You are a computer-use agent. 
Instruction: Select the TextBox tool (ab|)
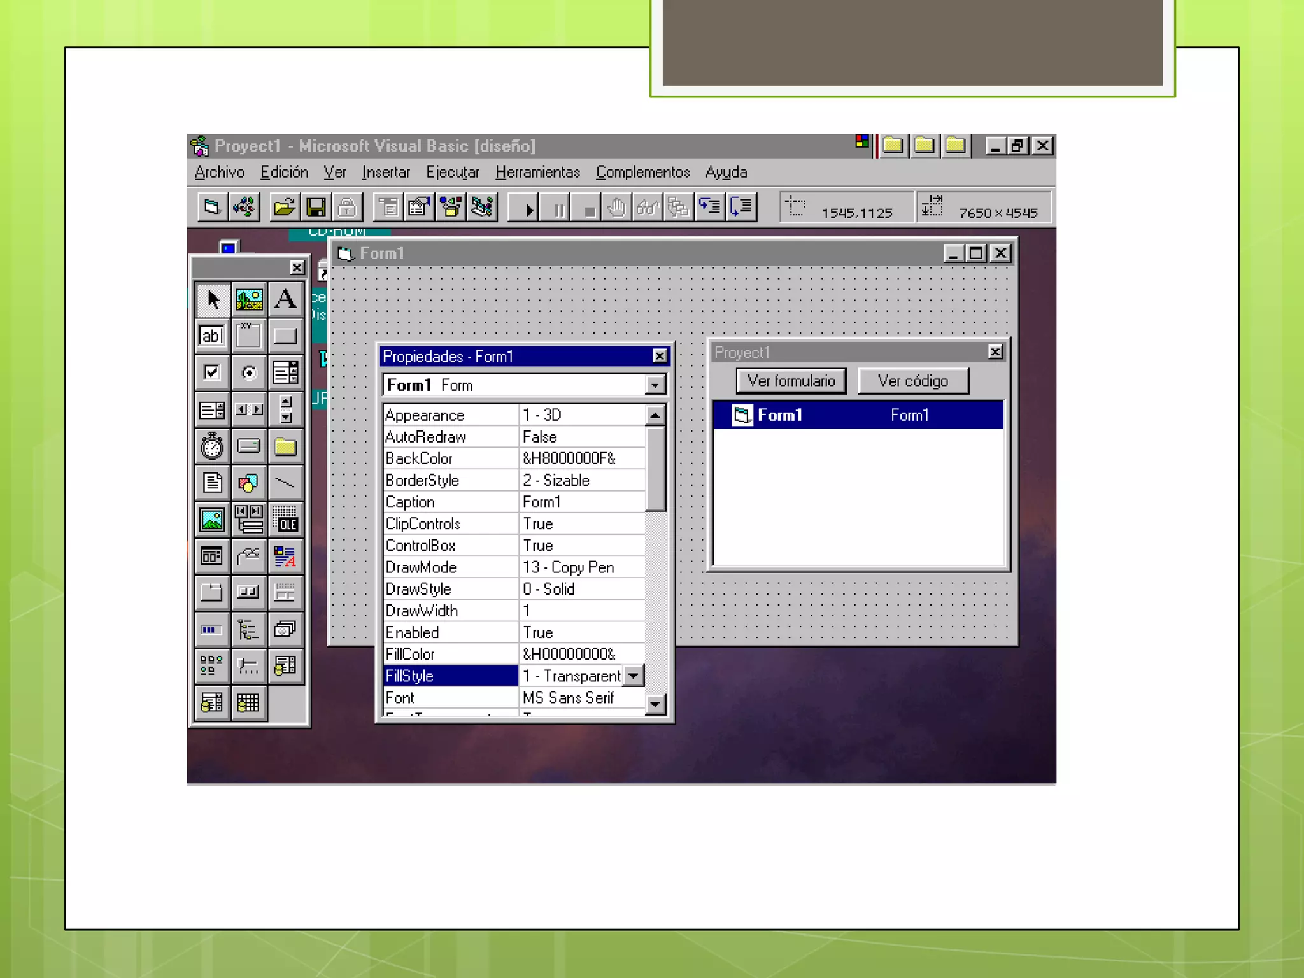tap(212, 336)
